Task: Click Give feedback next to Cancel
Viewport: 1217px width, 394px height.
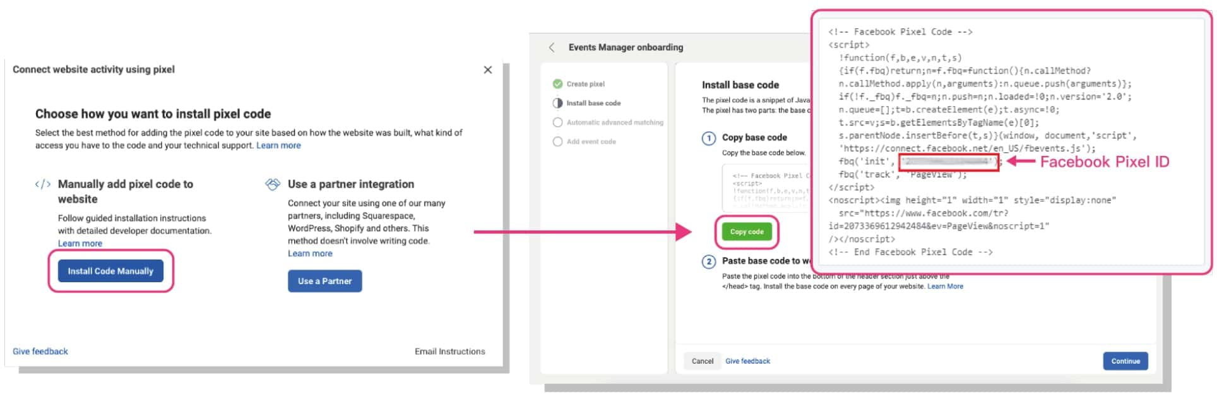Action: click(747, 361)
